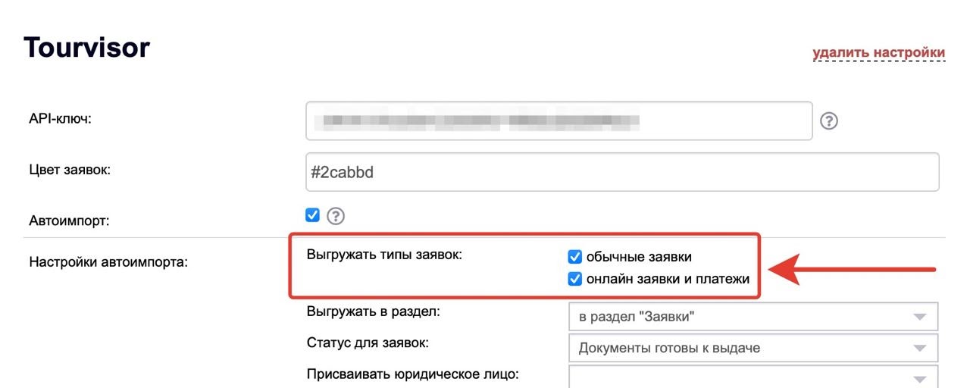This screenshot has width=970, height=388.
Task: Click the Выгружать типы заявок label
Action: coord(384,255)
